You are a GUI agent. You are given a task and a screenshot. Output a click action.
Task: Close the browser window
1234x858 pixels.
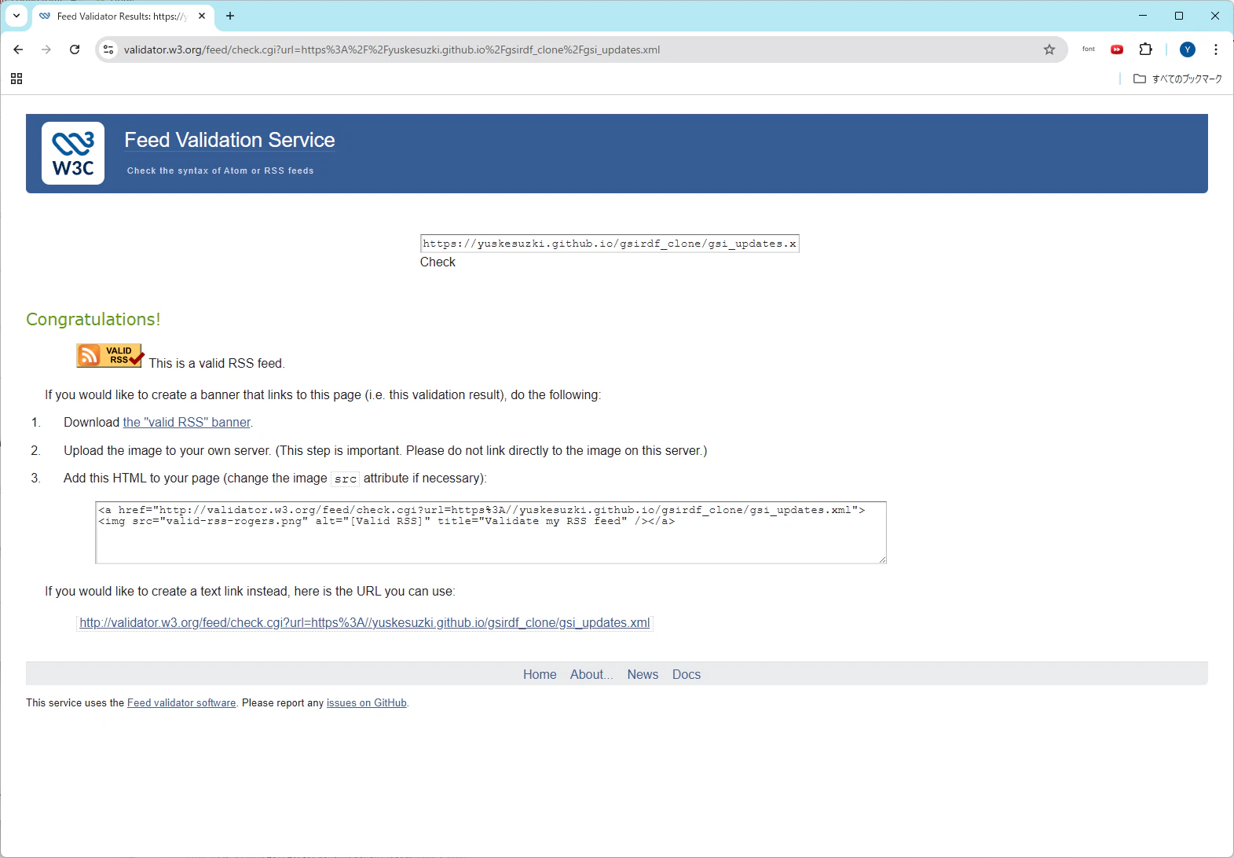[1215, 16]
